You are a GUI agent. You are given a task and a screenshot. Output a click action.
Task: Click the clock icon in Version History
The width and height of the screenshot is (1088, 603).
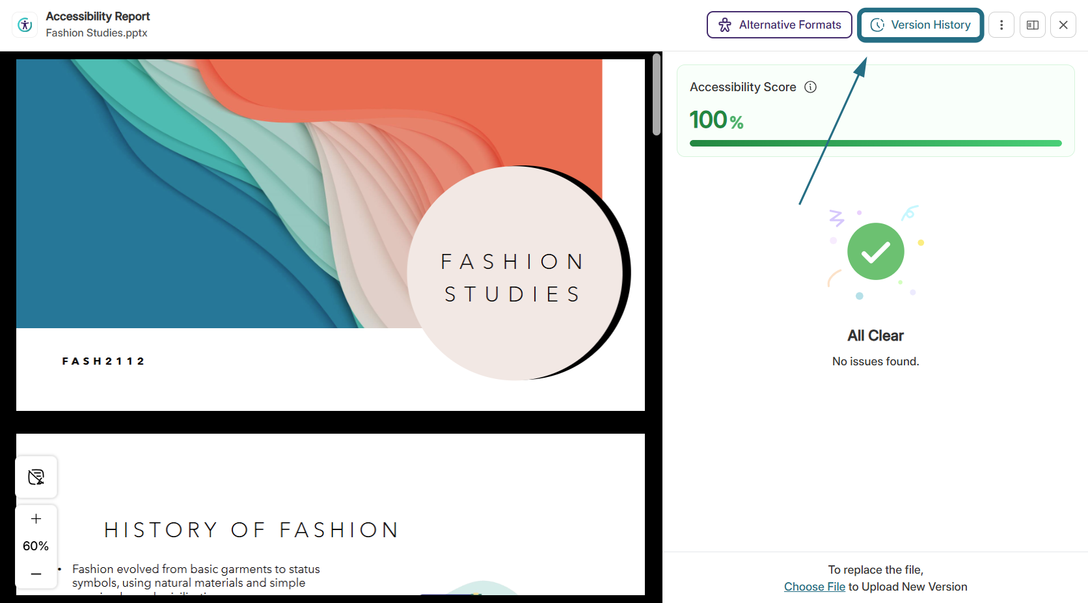coord(878,25)
